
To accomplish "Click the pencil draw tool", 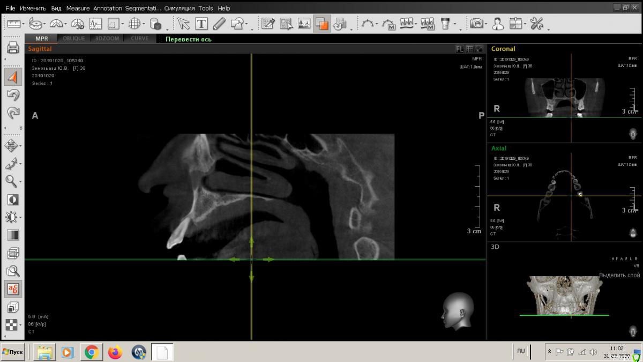I will 219,24.
